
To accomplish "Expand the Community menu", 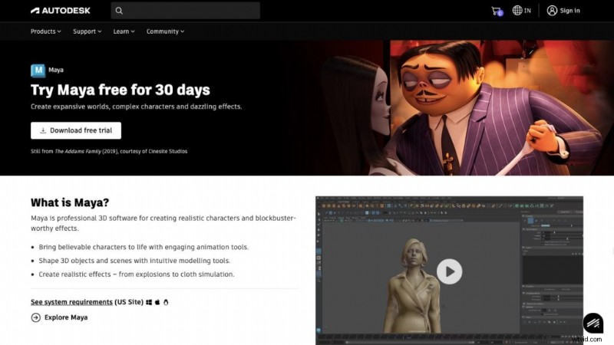I will 165,31.
